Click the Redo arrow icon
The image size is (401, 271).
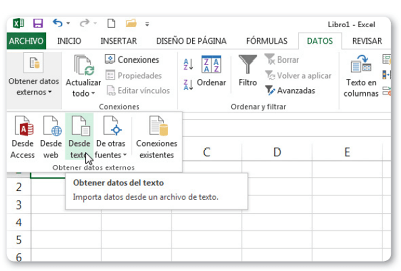coord(84,23)
